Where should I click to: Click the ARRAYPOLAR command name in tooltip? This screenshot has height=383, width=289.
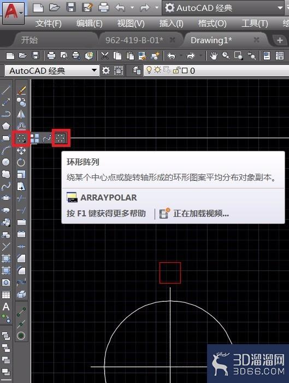point(109,197)
